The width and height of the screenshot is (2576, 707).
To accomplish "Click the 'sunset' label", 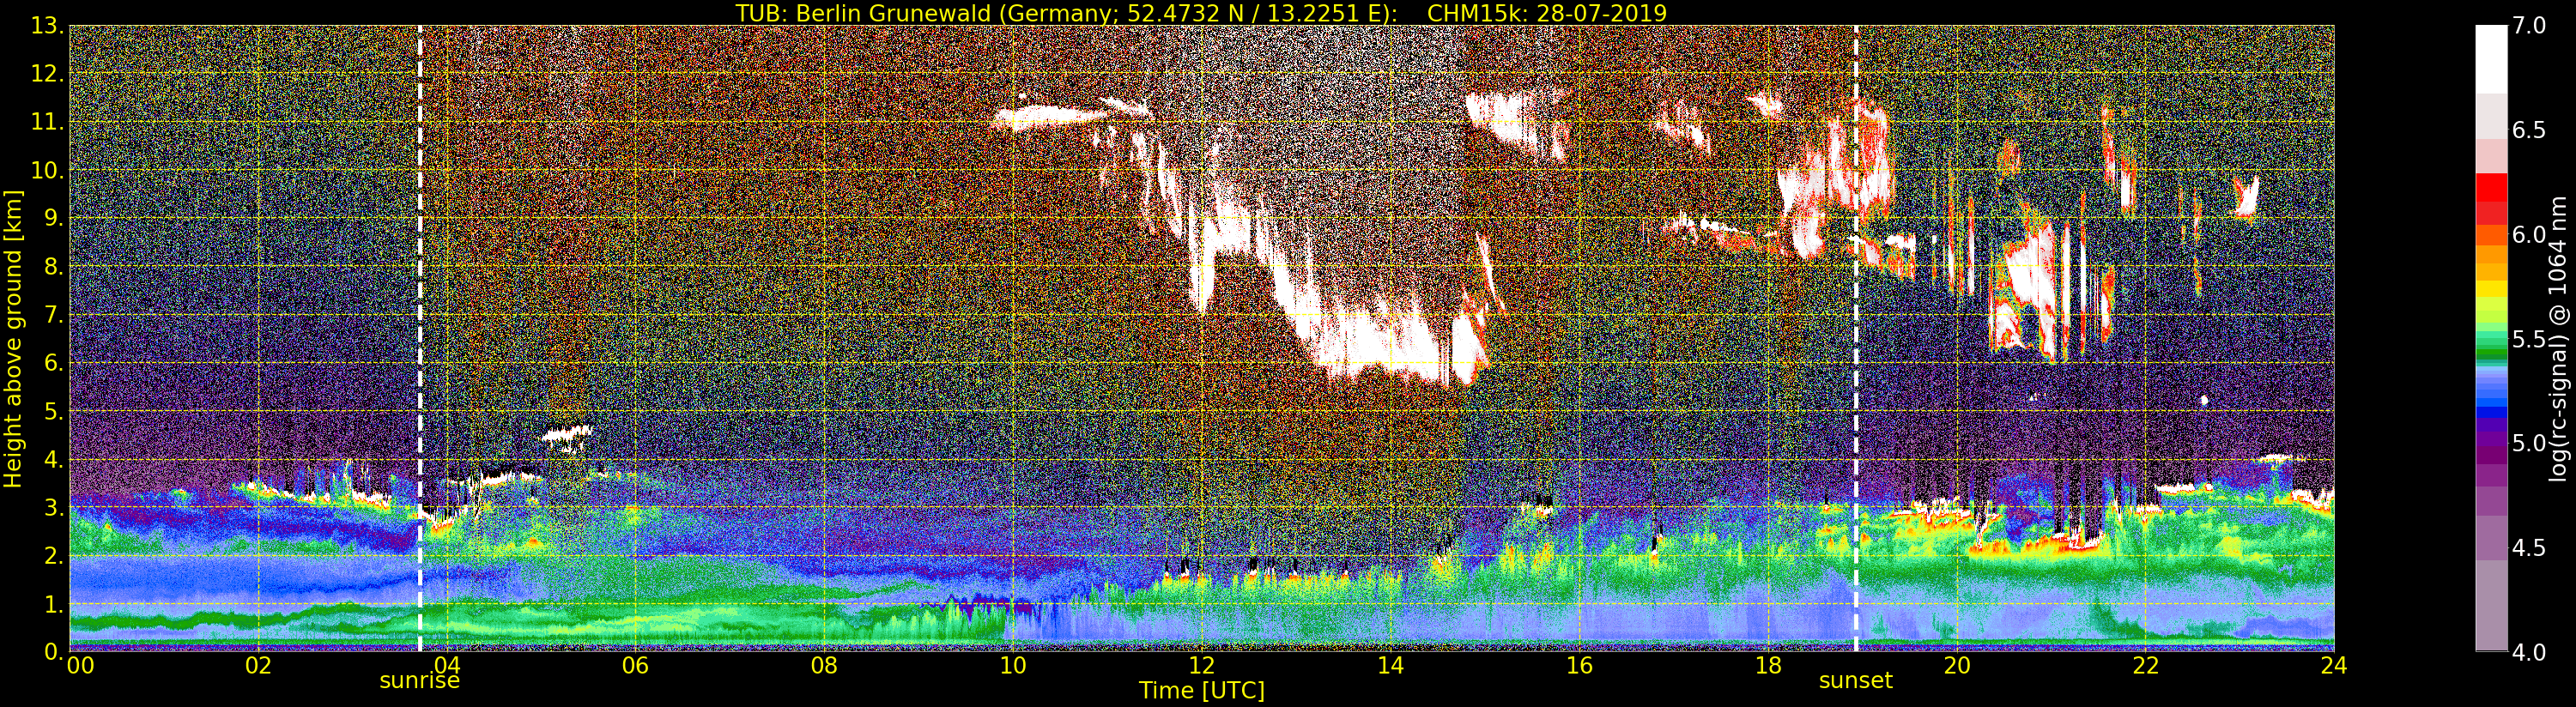I will (x=1856, y=681).
